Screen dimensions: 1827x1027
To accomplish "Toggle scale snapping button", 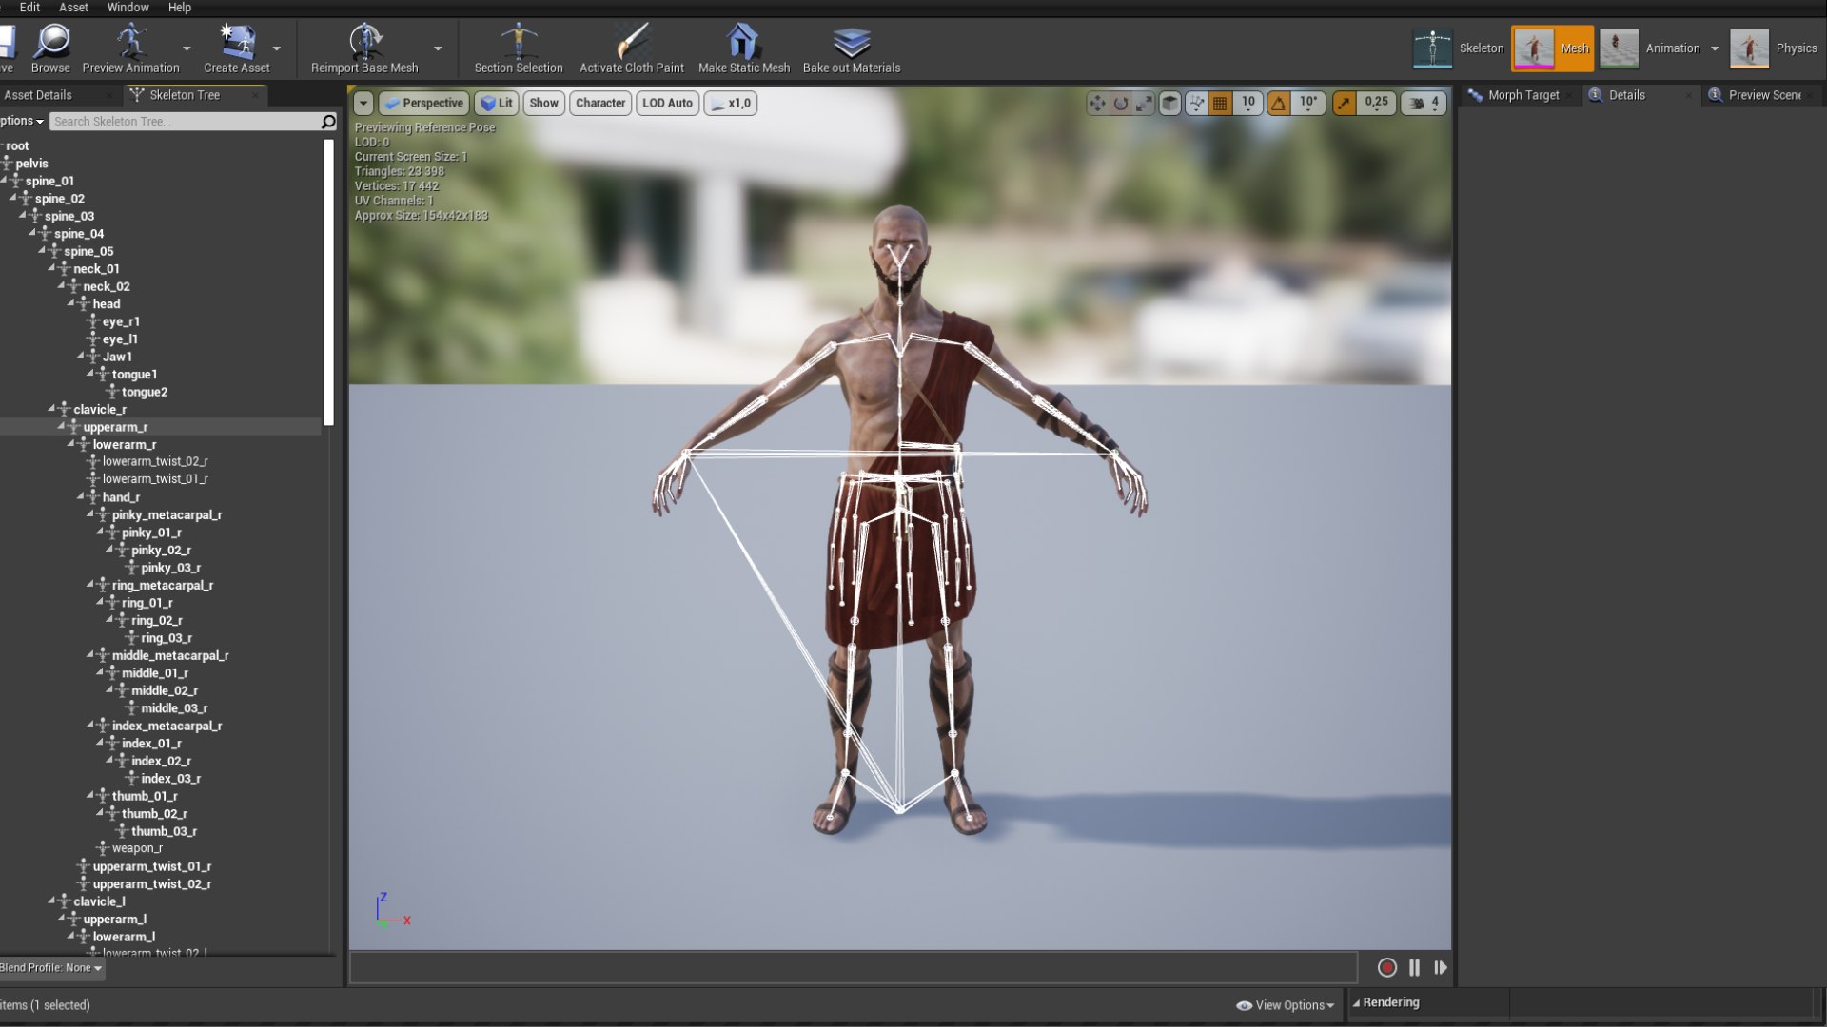I will point(1344,103).
